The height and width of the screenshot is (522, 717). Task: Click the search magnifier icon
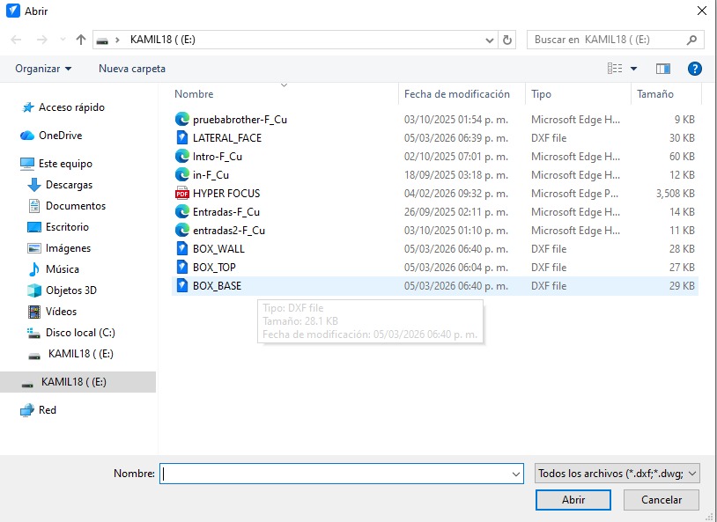click(691, 40)
